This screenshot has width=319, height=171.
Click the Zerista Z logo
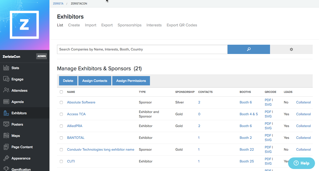click(x=24, y=25)
